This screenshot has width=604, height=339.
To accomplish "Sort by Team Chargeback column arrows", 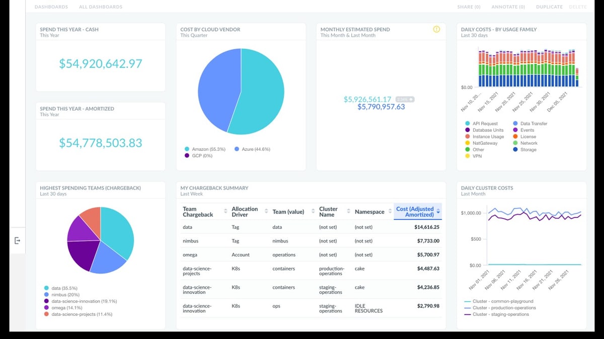I will 225,212.
